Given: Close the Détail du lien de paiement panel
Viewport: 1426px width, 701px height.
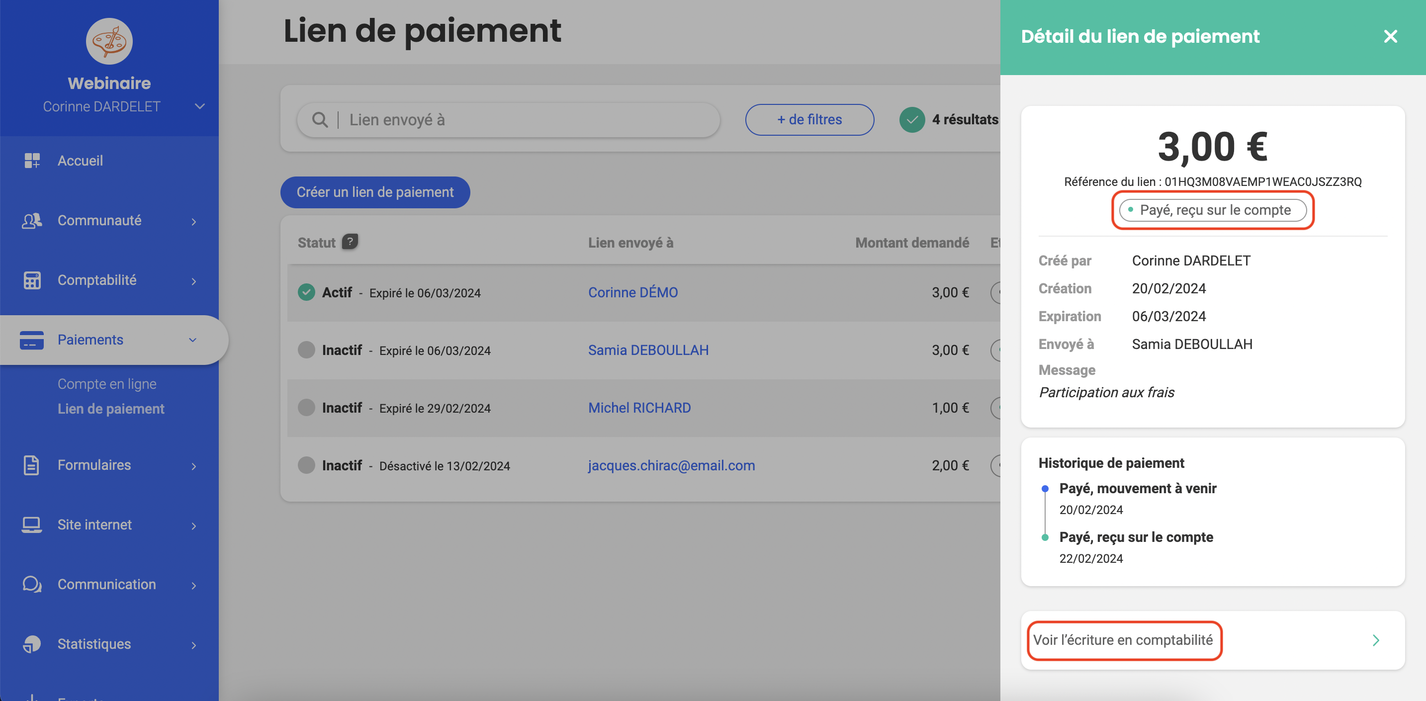Looking at the screenshot, I should click(1391, 37).
